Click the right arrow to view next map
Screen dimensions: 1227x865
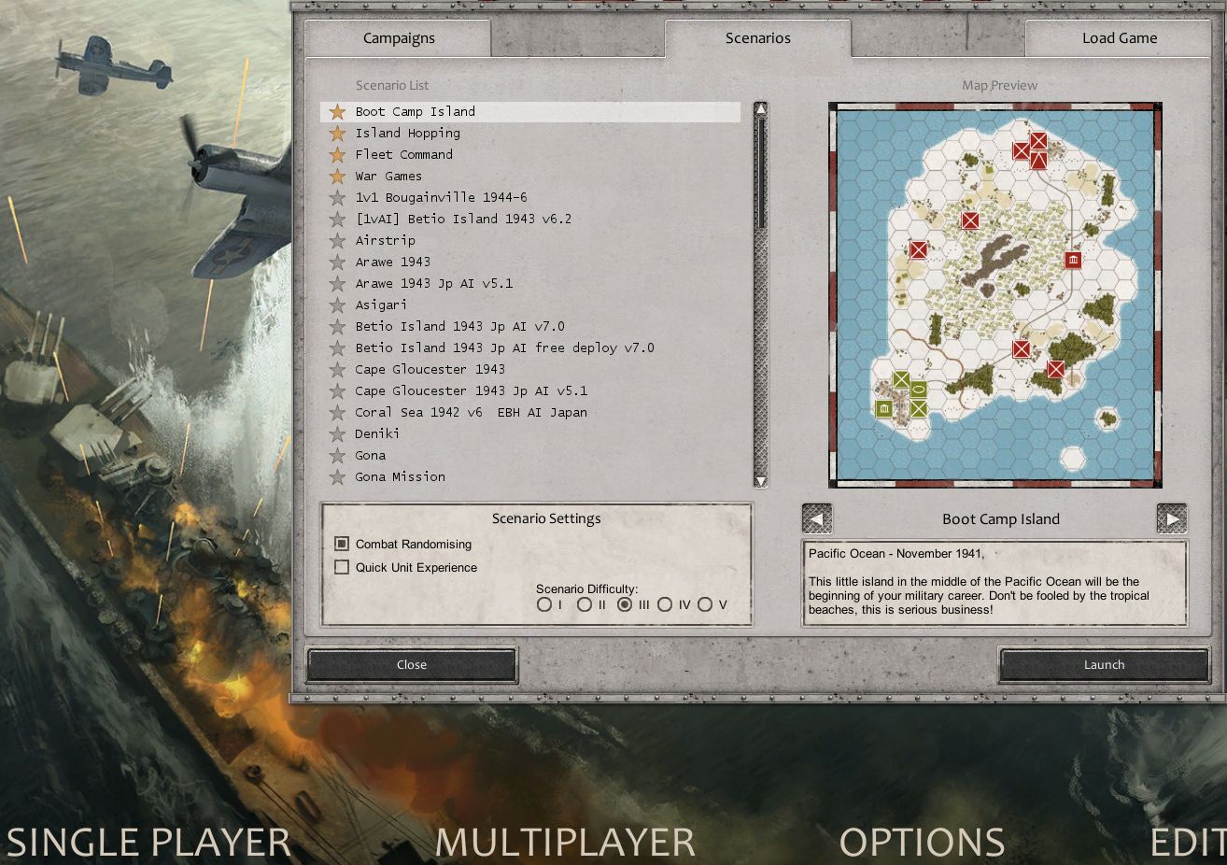pyautogui.click(x=1172, y=518)
